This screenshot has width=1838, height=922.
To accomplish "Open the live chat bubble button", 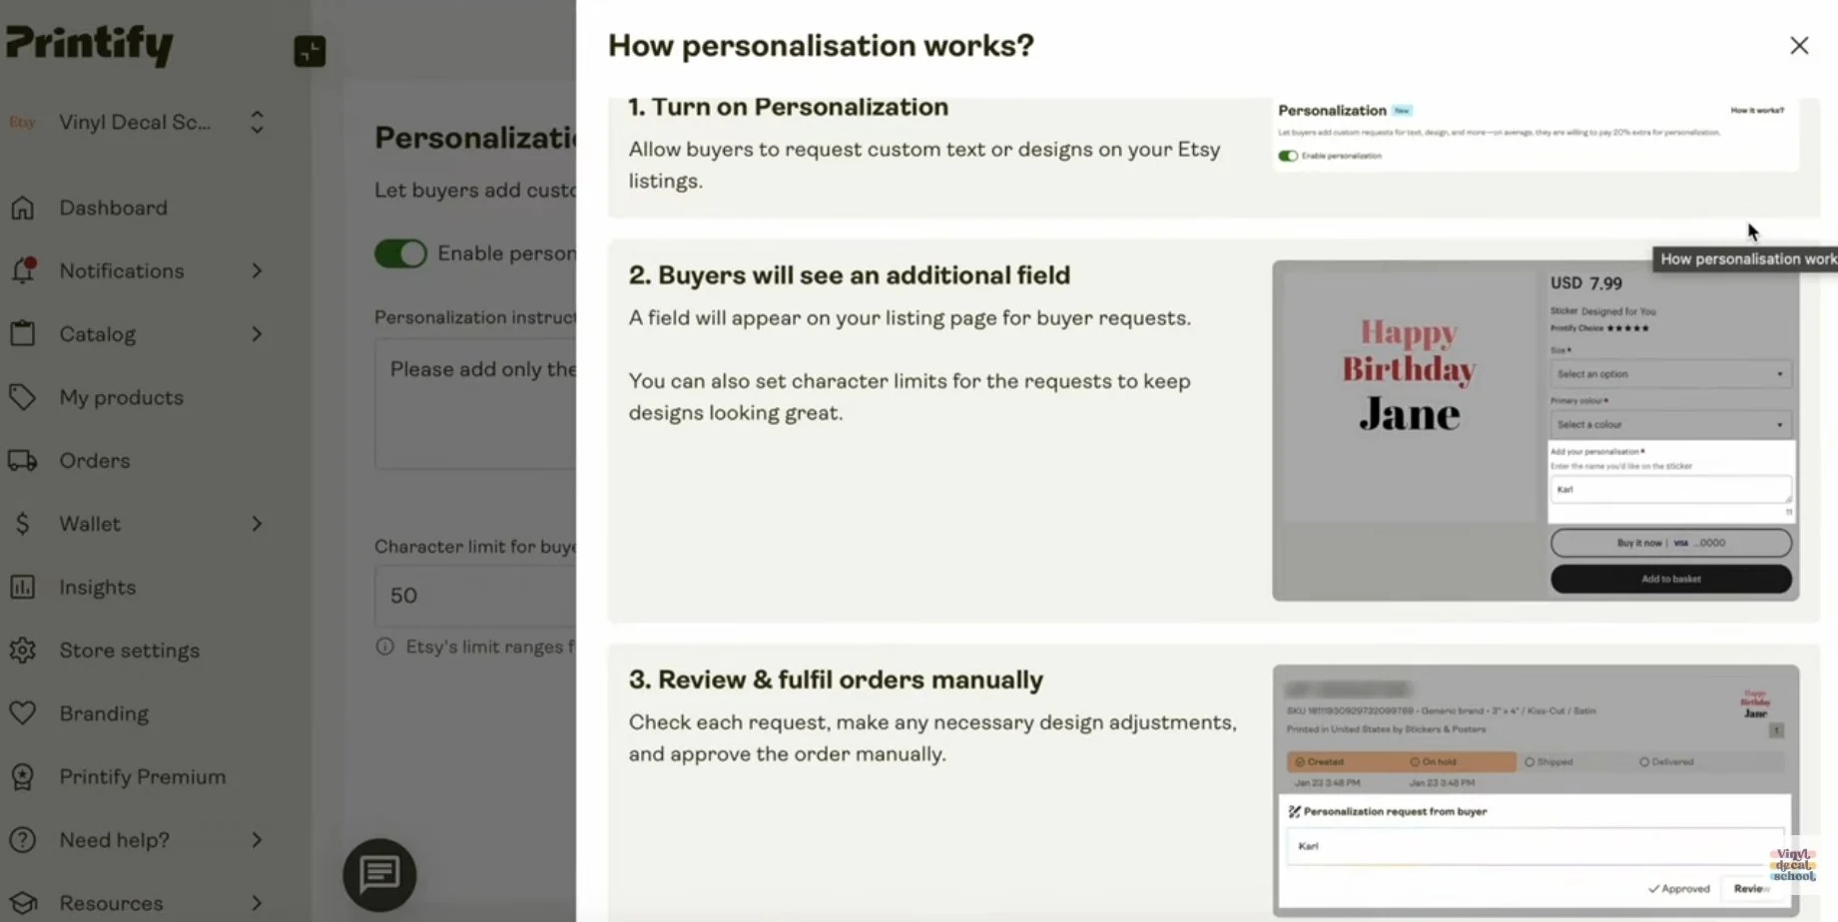I will tap(379, 874).
